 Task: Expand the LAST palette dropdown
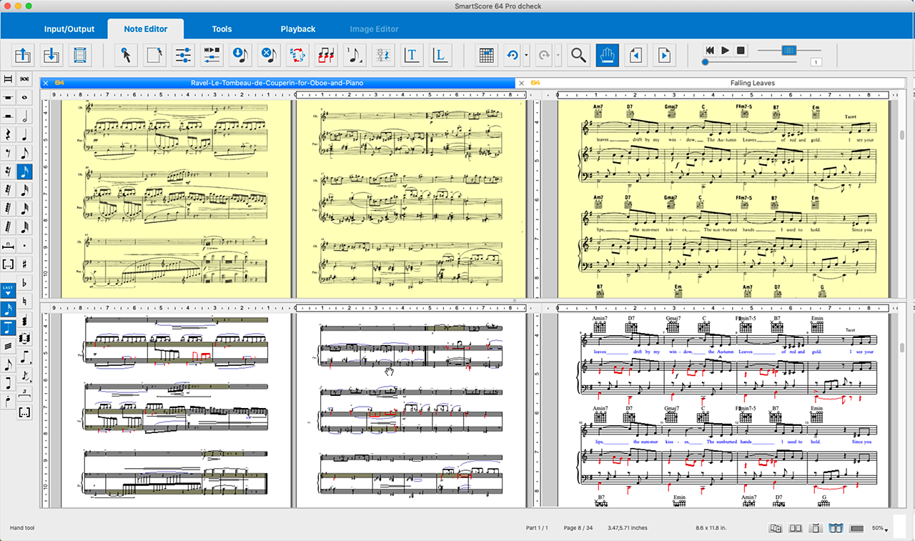pyautogui.click(x=8, y=289)
